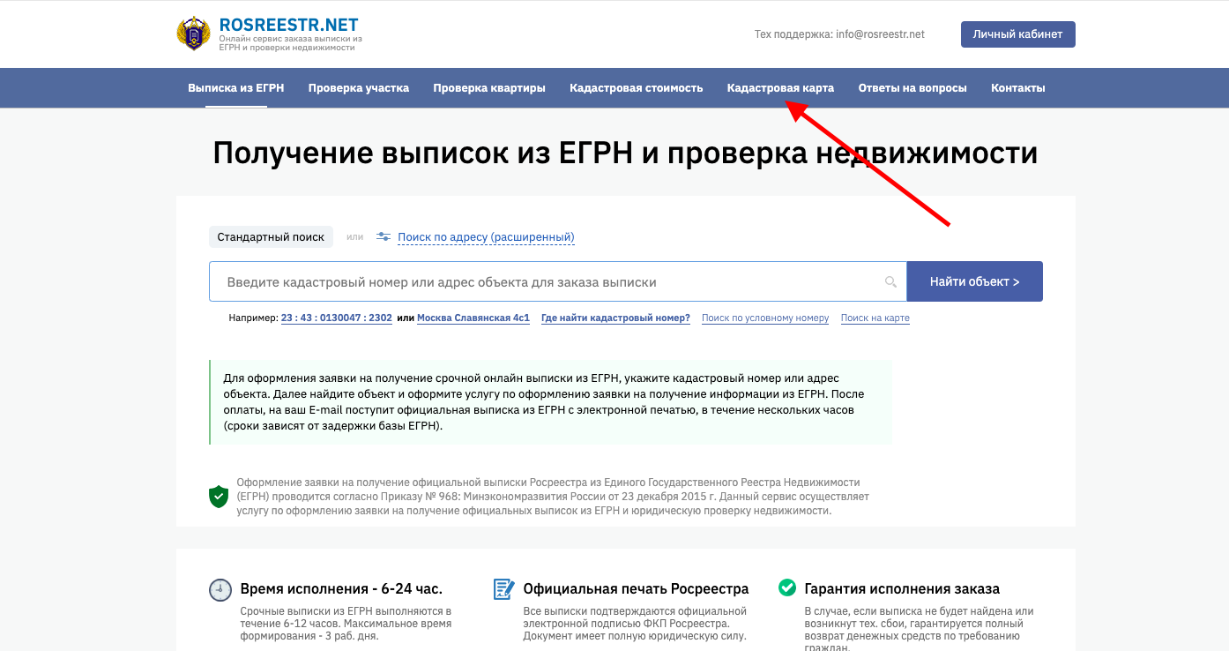1229x651 pixels.
Task: Open Поиск на карте link
Action: (x=875, y=318)
